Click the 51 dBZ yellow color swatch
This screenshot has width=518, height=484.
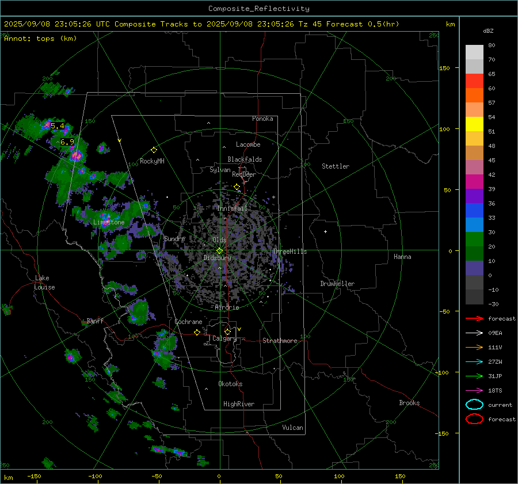pos(474,124)
